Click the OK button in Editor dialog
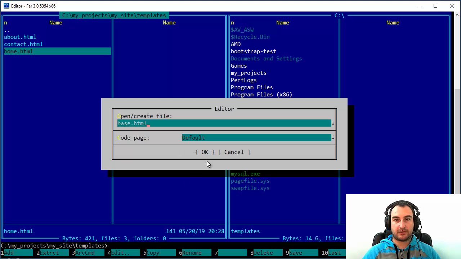 click(x=205, y=152)
